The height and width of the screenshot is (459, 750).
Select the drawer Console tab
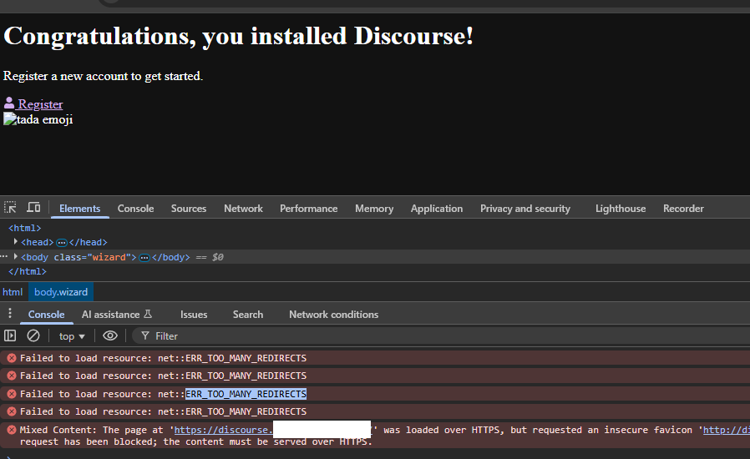[x=47, y=315]
